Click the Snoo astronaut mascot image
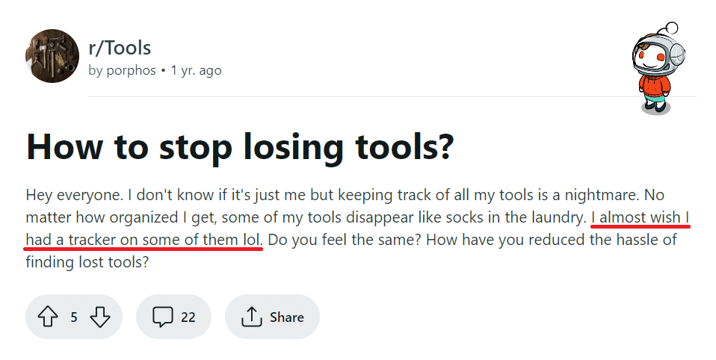716x360 pixels. pos(658,67)
